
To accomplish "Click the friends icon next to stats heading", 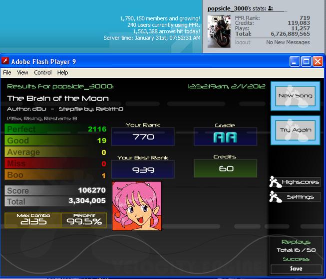I will pos(271,8).
